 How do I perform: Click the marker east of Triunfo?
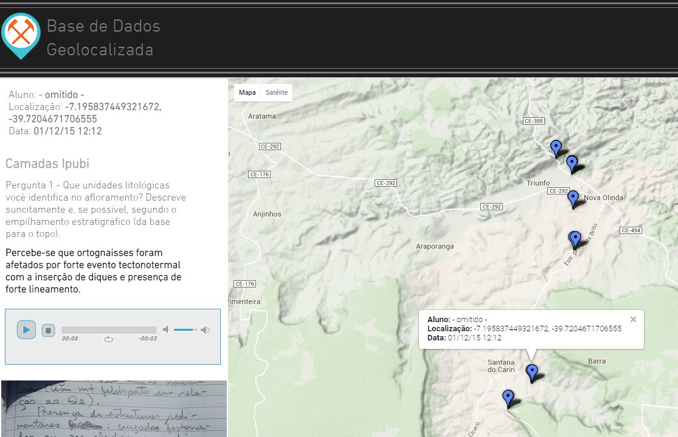(x=572, y=162)
